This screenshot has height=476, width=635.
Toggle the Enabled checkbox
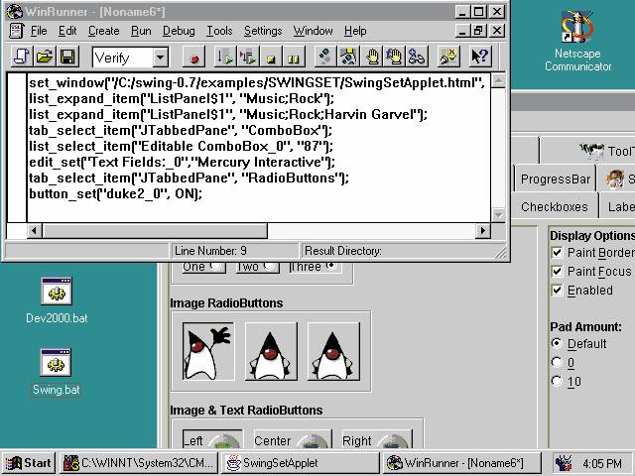(x=557, y=290)
